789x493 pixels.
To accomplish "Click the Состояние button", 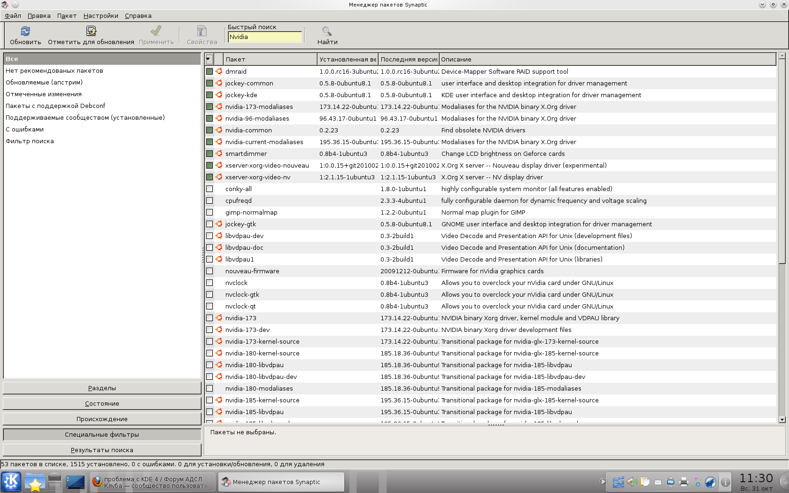I will coord(102,403).
